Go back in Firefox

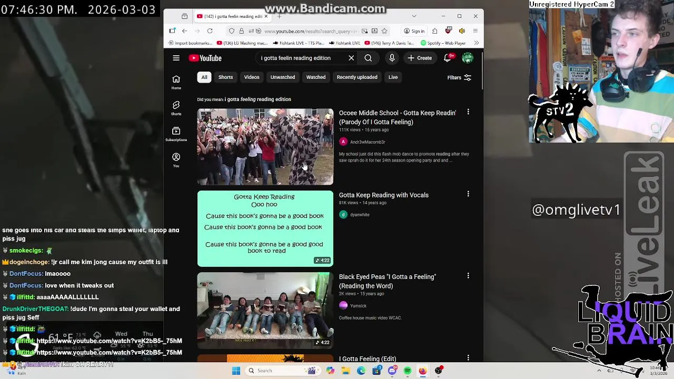click(x=184, y=31)
